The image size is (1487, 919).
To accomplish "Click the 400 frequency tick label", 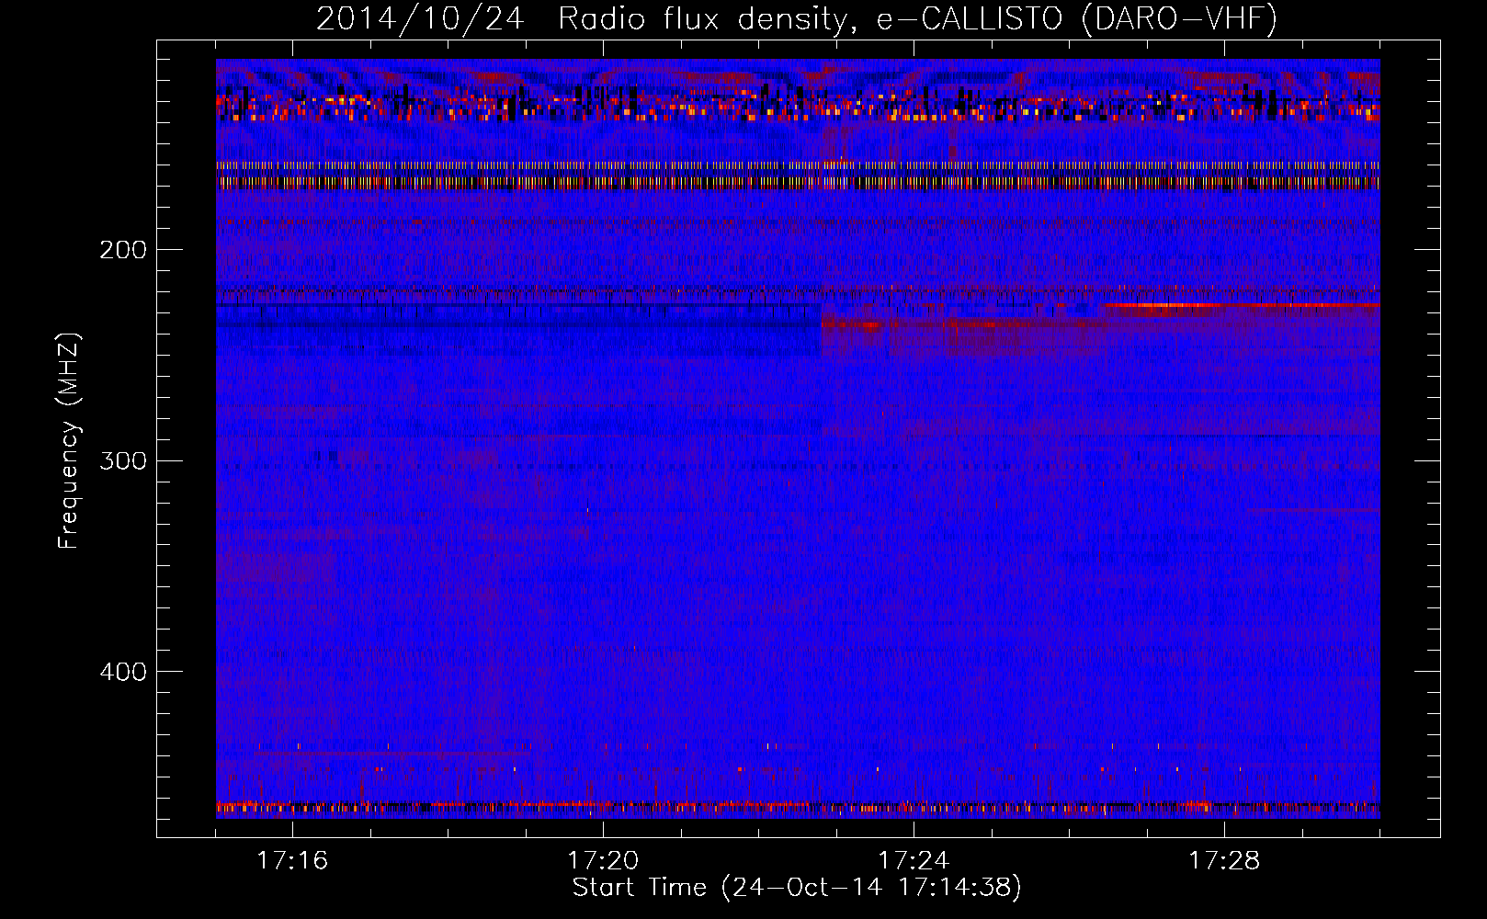I will [123, 672].
